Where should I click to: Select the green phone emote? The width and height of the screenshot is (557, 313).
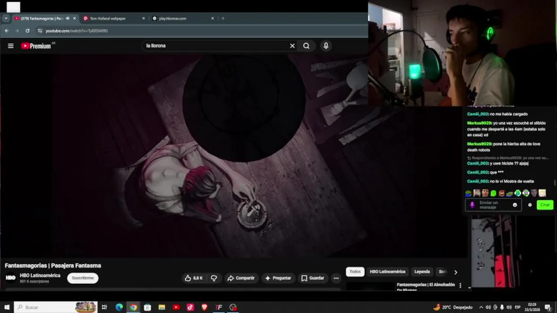[493, 193]
